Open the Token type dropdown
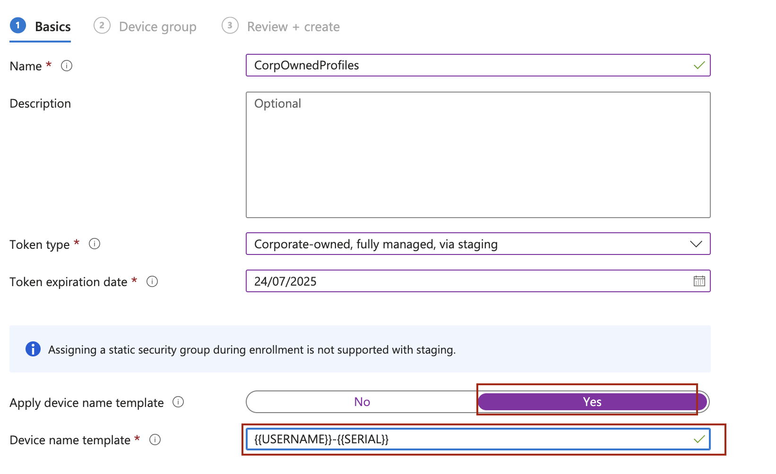This screenshot has height=474, width=776. pos(477,244)
